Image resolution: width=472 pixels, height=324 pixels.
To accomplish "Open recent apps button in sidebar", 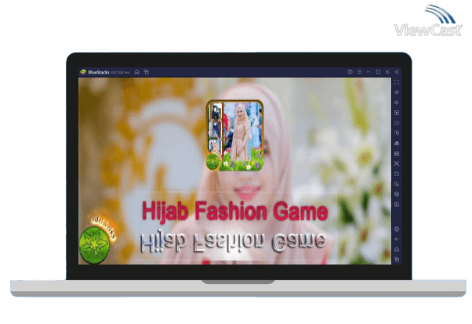I will pos(397,259).
